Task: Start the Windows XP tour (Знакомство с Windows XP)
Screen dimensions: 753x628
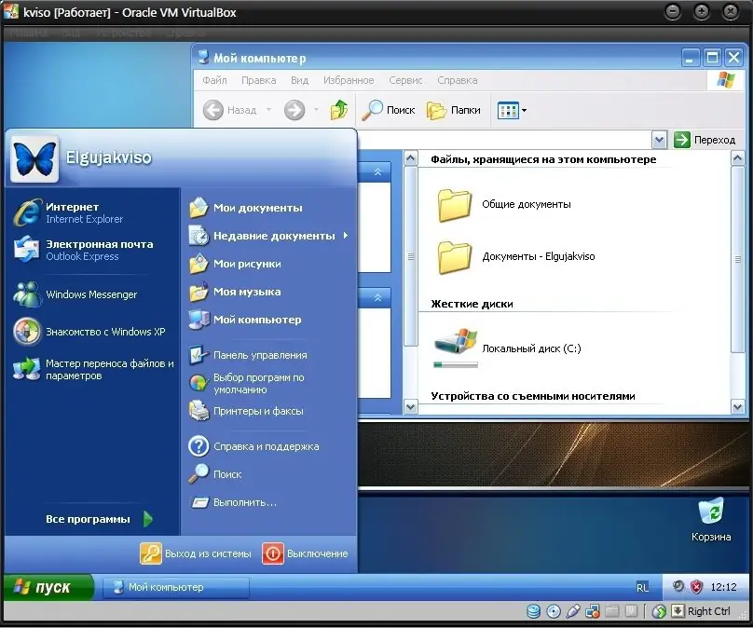Action: coord(91,332)
